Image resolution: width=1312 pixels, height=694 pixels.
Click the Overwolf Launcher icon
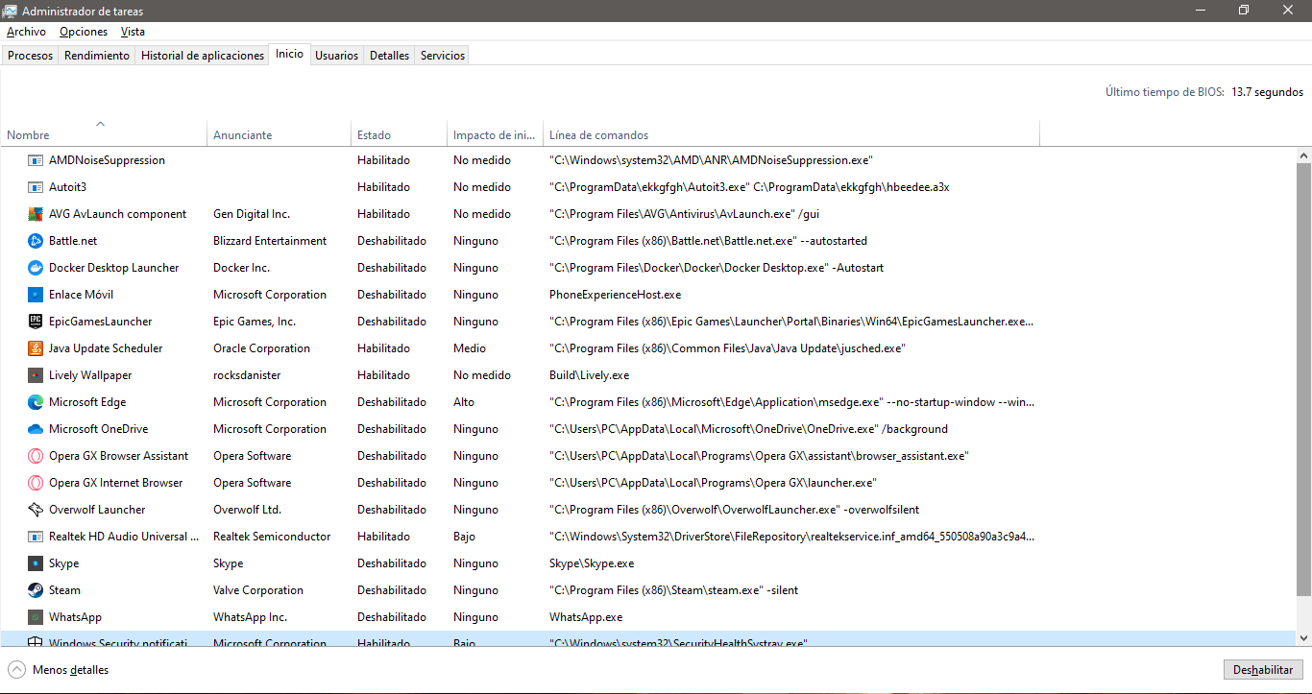[x=36, y=510]
